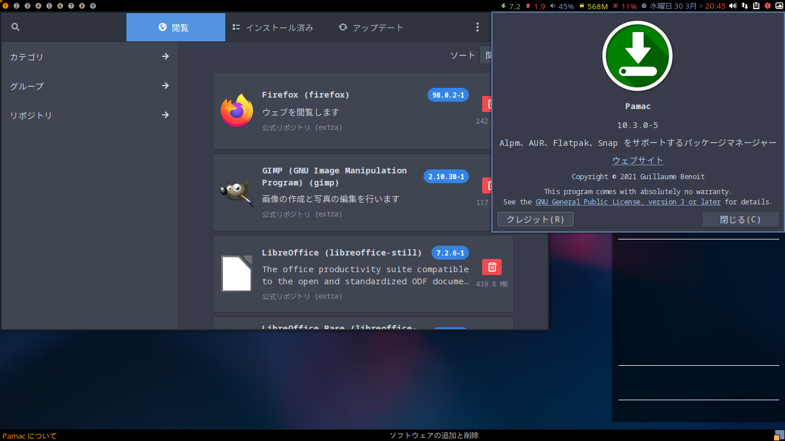Viewport: 785px width, 441px height.
Task: Click the Copyright 2021 Guillaume Benoit line
Action: [x=638, y=177]
